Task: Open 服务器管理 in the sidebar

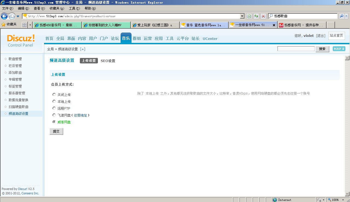Action: click(17, 93)
